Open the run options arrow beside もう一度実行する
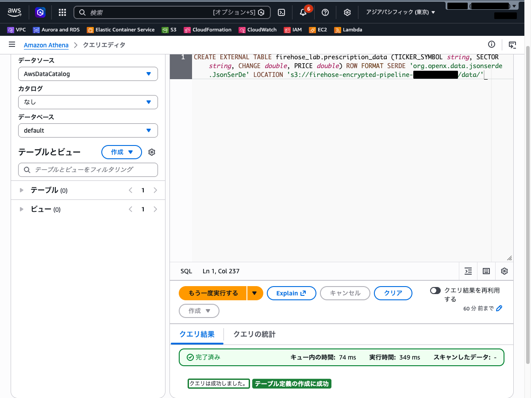 tap(255, 293)
